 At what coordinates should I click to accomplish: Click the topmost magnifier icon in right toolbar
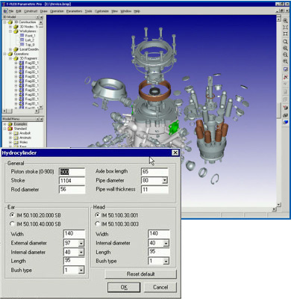click(x=285, y=21)
